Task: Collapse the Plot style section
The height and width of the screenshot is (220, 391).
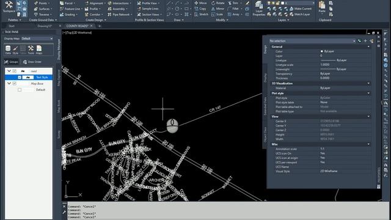Action: 368,93
